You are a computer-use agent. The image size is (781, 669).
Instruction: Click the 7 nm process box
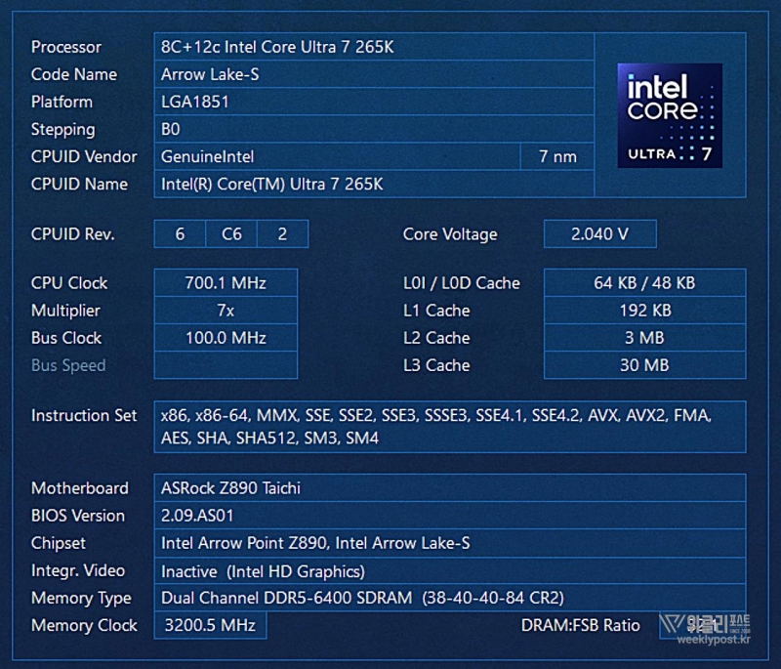[x=557, y=156]
